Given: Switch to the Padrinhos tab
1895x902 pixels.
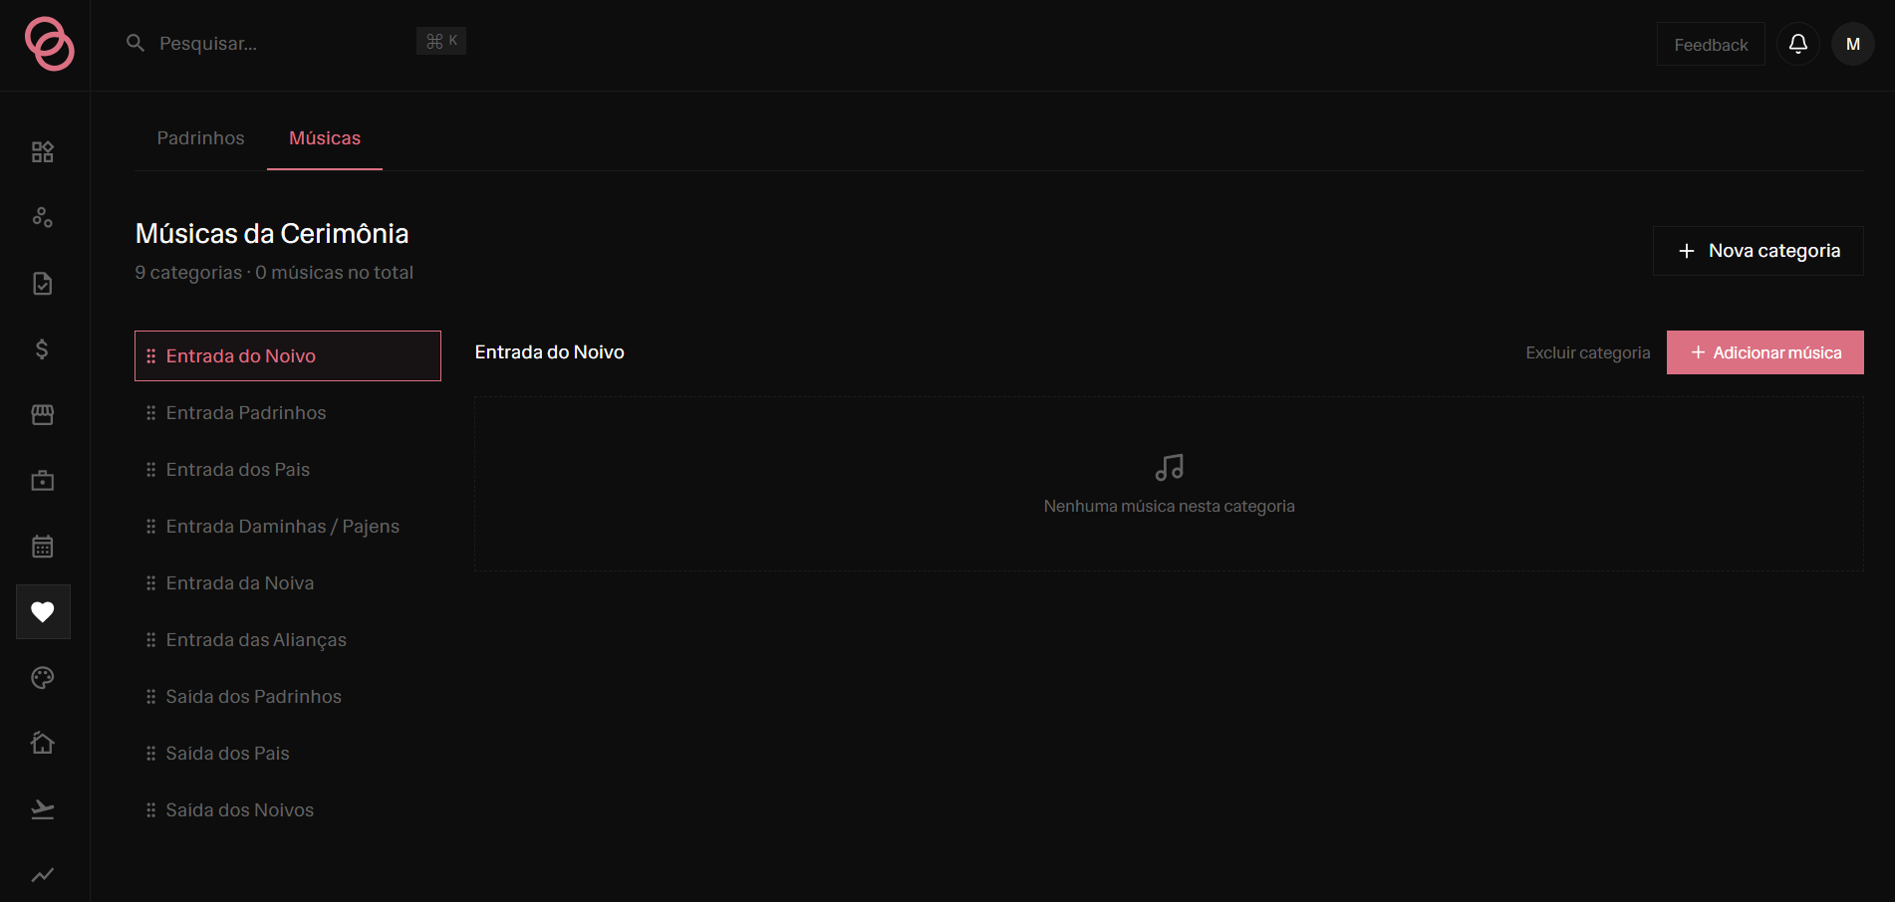Looking at the screenshot, I should coord(200,138).
